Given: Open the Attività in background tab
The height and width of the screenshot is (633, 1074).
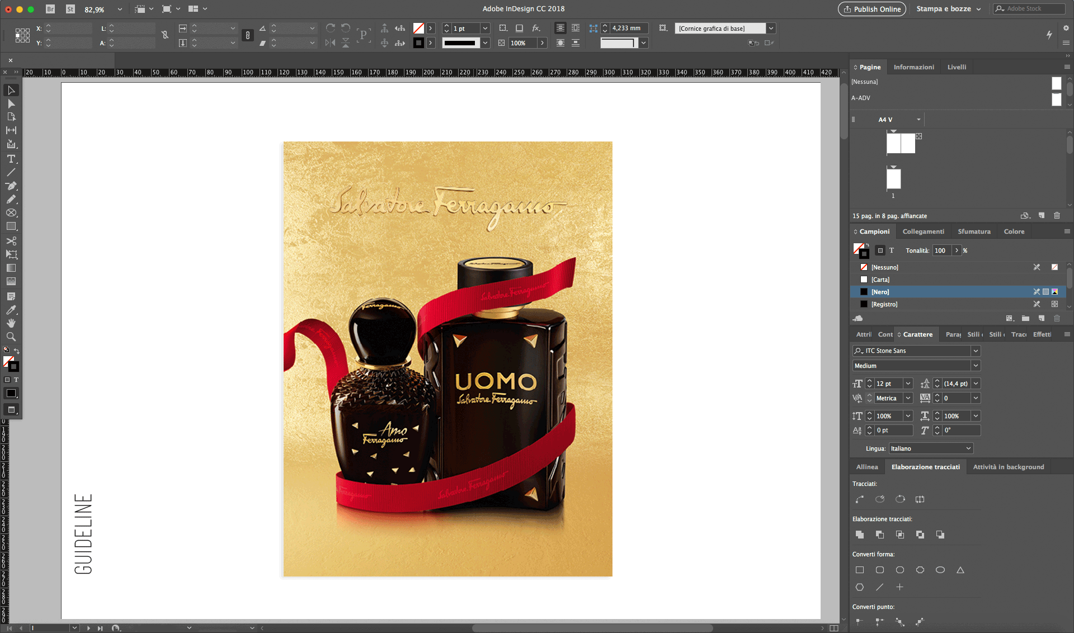Looking at the screenshot, I should [1009, 467].
